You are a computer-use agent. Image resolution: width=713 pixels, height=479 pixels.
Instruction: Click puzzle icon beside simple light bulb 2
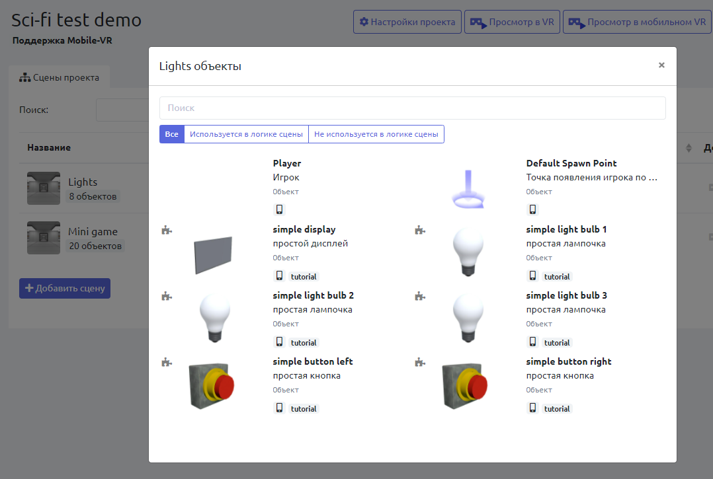(x=167, y=297)
